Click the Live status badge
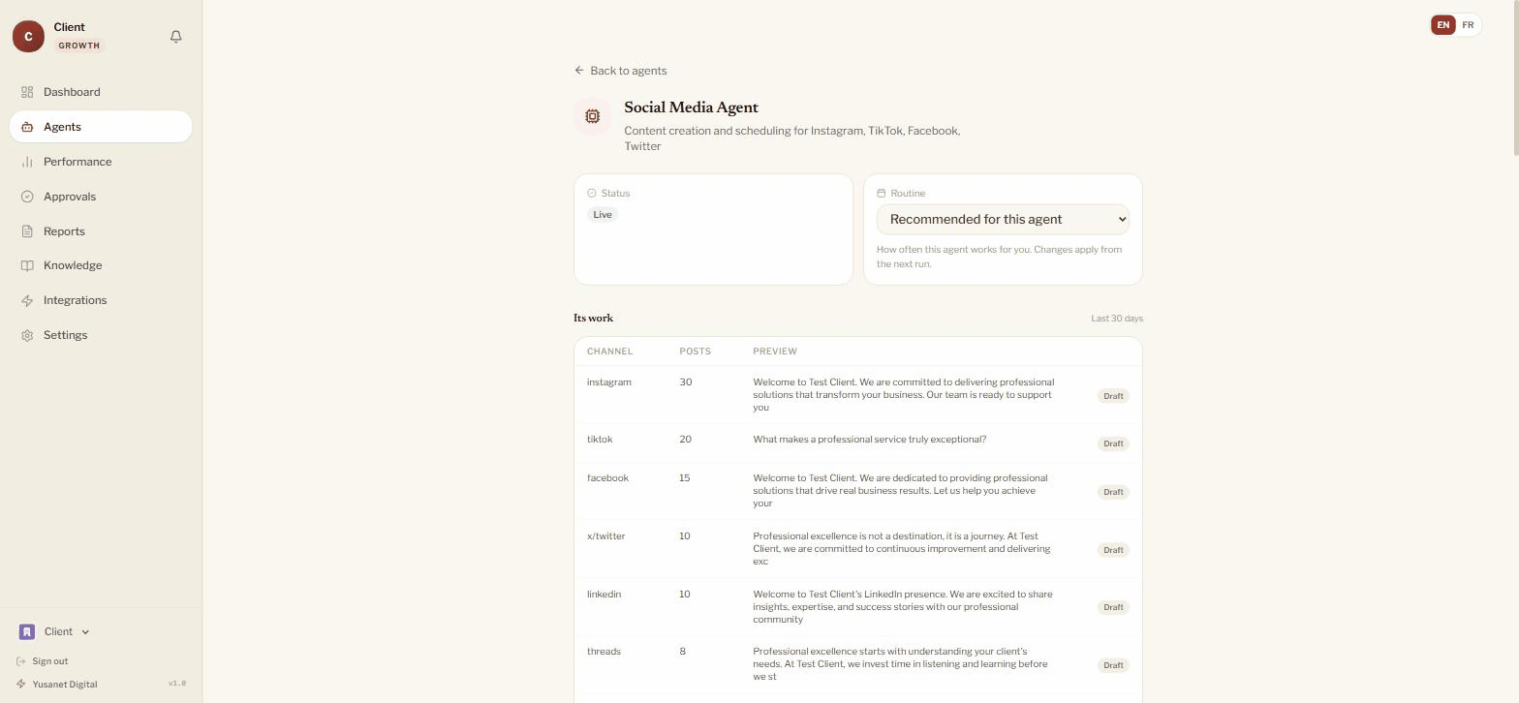1519x703 pixels. [603, 214]
